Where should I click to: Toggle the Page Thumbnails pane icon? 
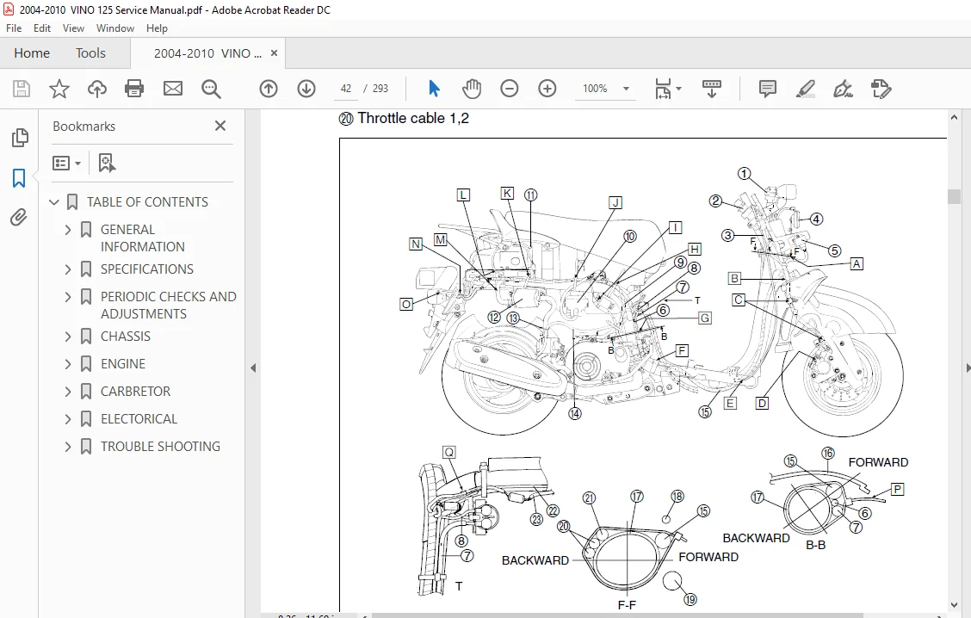click(x=19, y=138)
